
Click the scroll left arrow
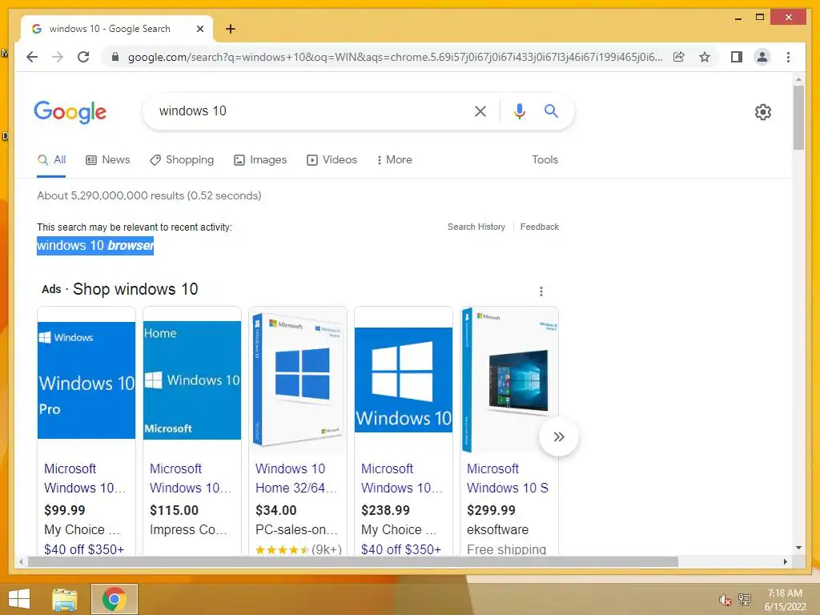[21, 561]
